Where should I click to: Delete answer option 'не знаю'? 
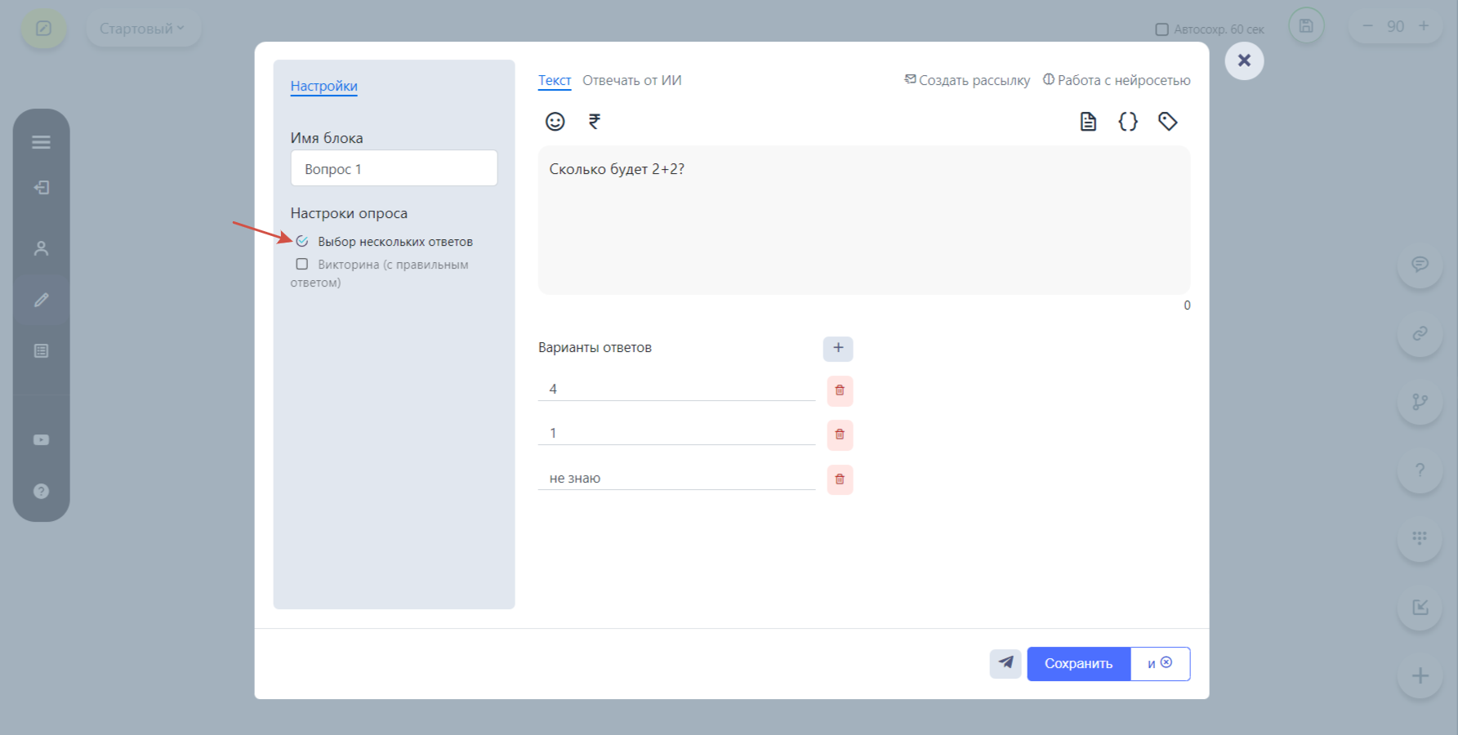pos(840,479)
